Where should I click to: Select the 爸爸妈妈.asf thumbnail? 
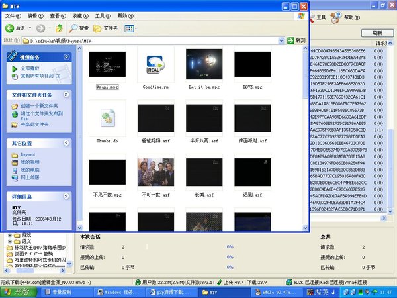pos(155,119)
